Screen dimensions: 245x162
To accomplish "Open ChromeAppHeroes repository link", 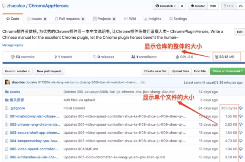I will point(49,6).
